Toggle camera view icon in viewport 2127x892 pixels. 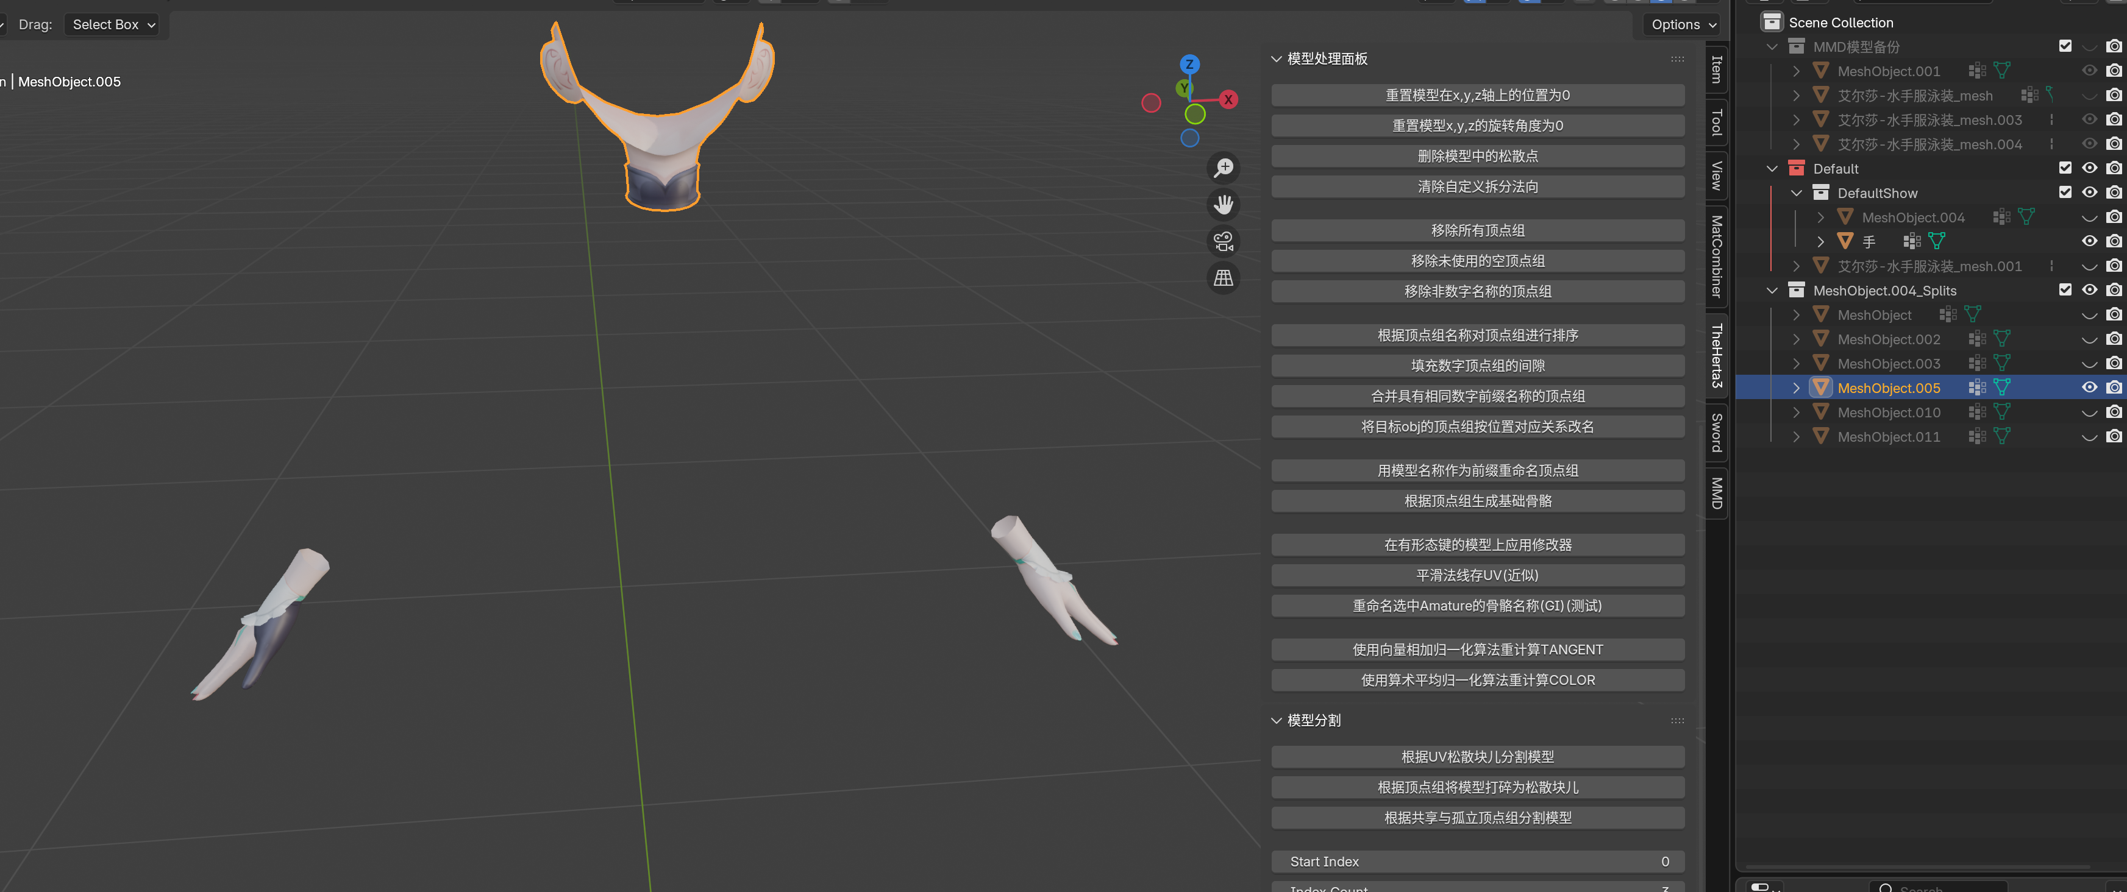[1223, 241]
